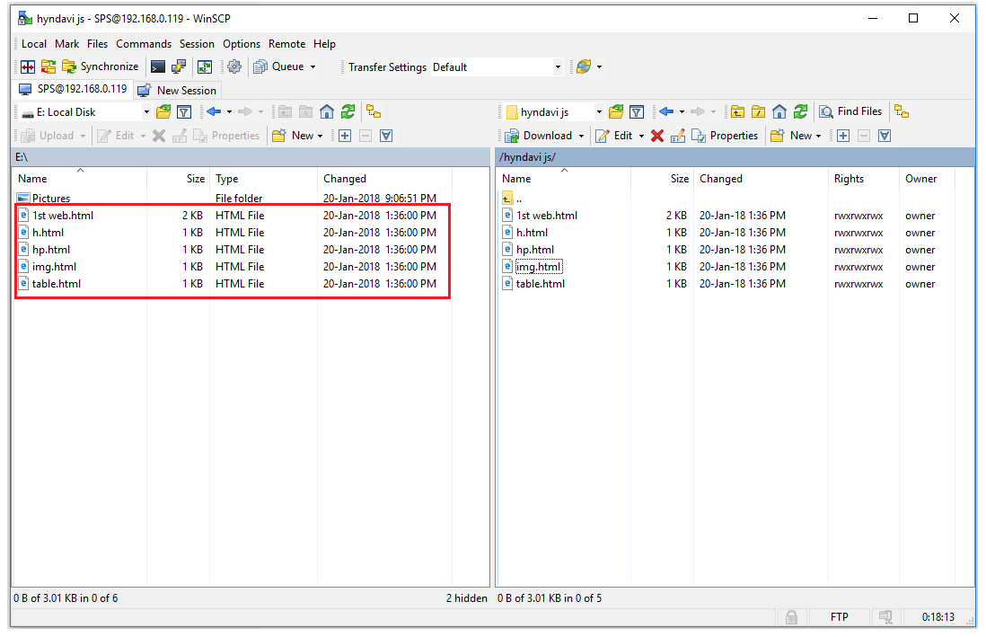Switch to the SPS@192.168.0.119 session tab
Screen dimensions: 986x637
pyautogui.click(x=74, y=89)
